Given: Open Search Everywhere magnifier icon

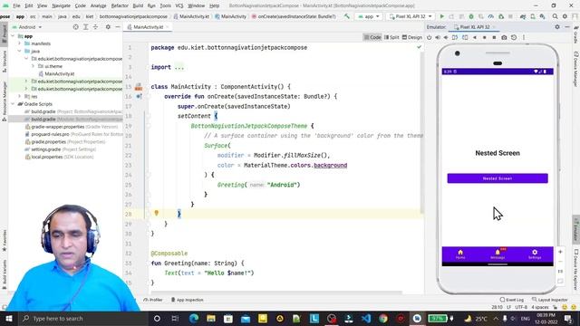Looking at the screenshot, I should (x=555, y=16).
